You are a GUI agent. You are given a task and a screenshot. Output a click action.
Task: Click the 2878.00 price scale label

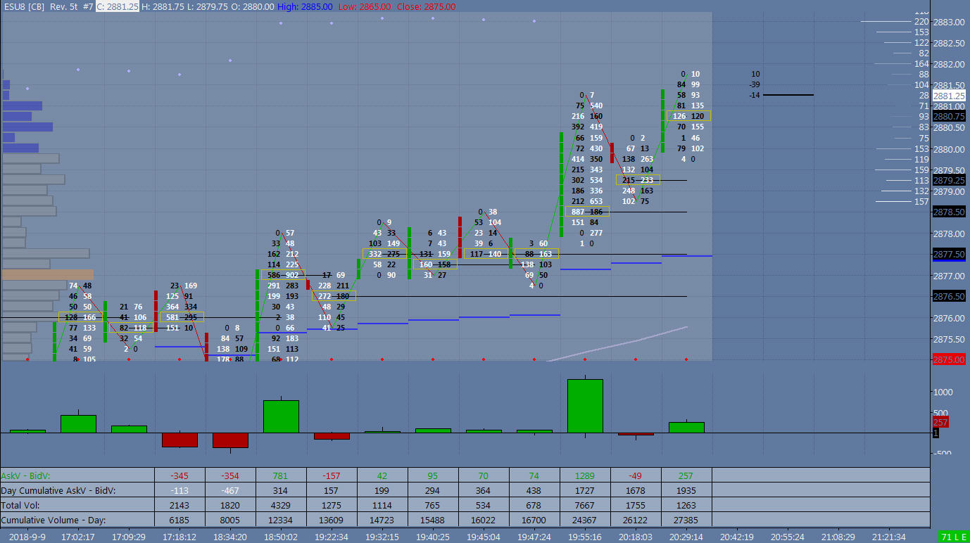pos(949,233)
